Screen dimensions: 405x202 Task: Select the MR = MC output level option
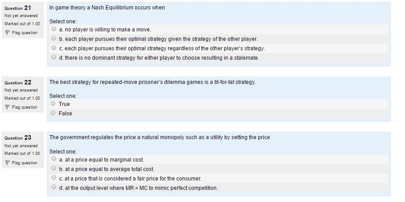click(54, 187)
